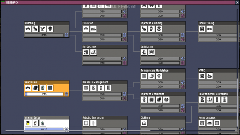Screen dimensions: 240x135
Task: Select the Liquid Pipe icon in Plumbing
Action: [35, 29]
